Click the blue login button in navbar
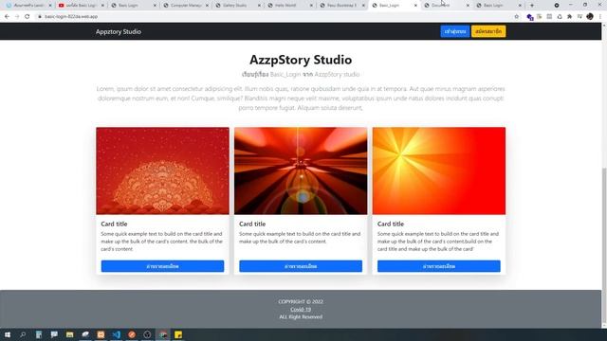Image resolution: width=607 pixels, height=341 pixels. tap(455, 31)
